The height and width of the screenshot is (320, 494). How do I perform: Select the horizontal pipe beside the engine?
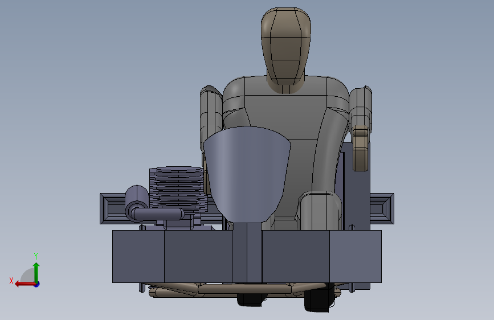click(x=157, y=214)
